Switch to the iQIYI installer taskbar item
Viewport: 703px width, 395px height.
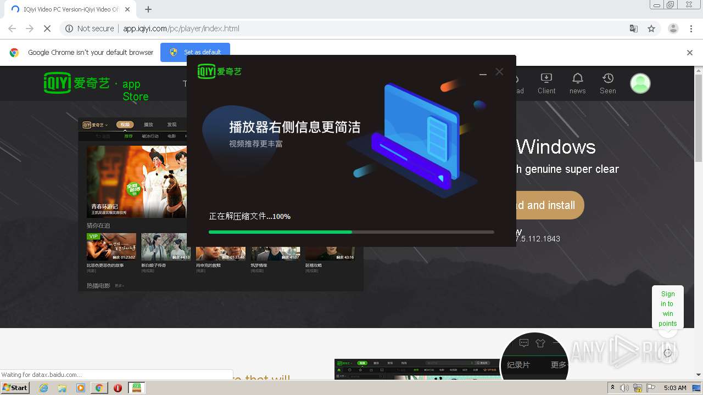pos(137,388)
